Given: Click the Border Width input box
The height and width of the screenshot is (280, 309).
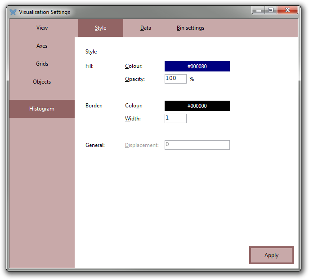Looking at the screenshot, I should coord(175,118).
